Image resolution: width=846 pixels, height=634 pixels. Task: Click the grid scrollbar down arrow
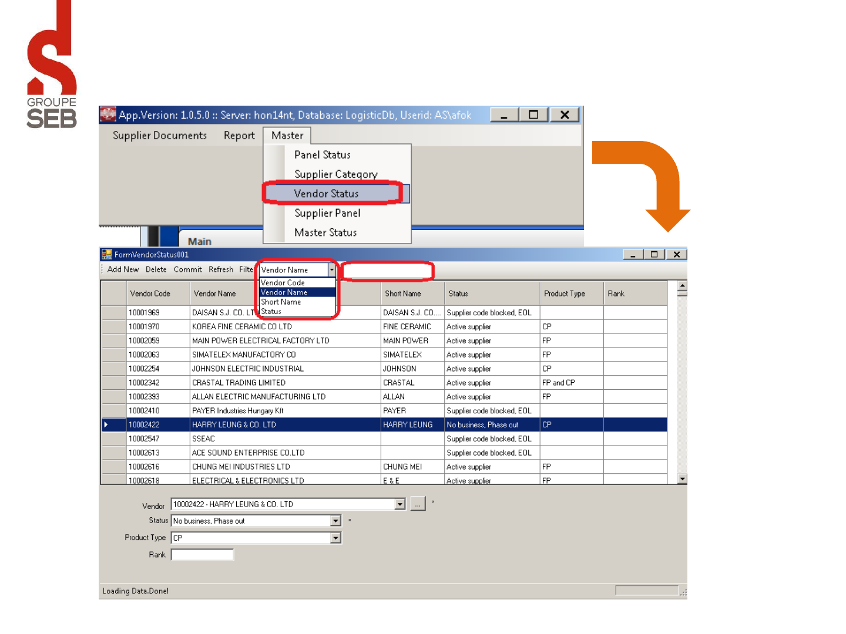click(682, 479)
